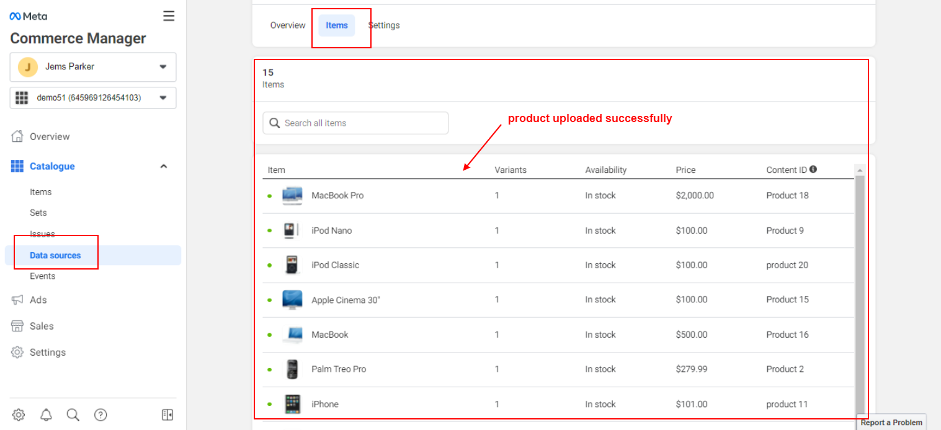Screen dimensions: 941x430
Task: Open Issues in the sidebar
Action: [x=42, y=234]
